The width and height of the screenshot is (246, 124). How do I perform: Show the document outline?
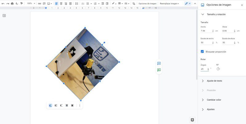(4, 16)
